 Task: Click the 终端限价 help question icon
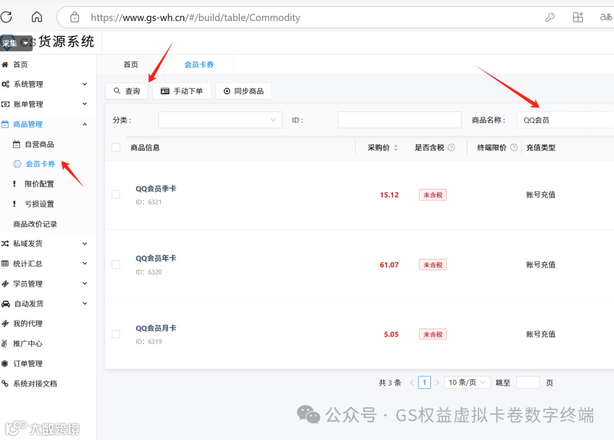click(514, 148)
